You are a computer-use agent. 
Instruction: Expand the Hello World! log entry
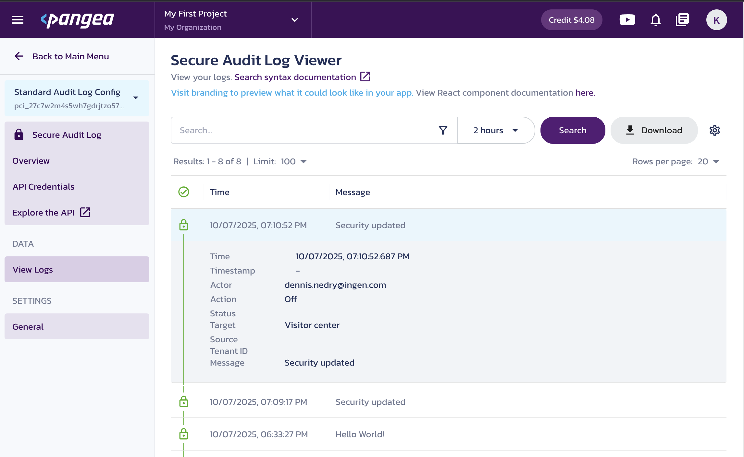(360, 434)
